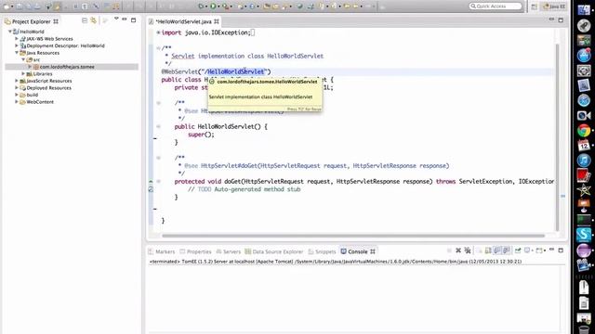Click the vertical scrollbar of the editor
This screenshot has width=595, height=334.
click(557, 137)
